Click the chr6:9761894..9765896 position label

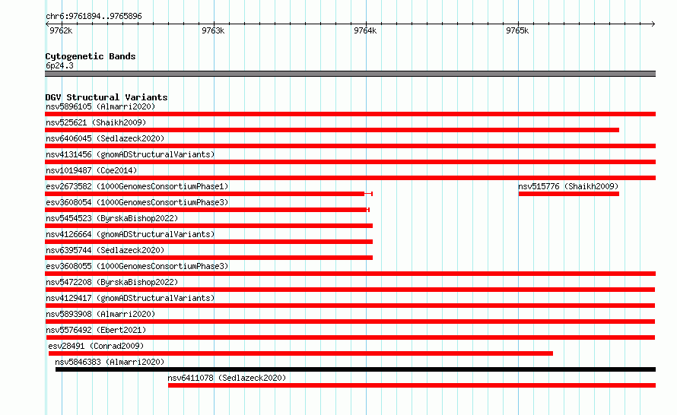[94, 16]
